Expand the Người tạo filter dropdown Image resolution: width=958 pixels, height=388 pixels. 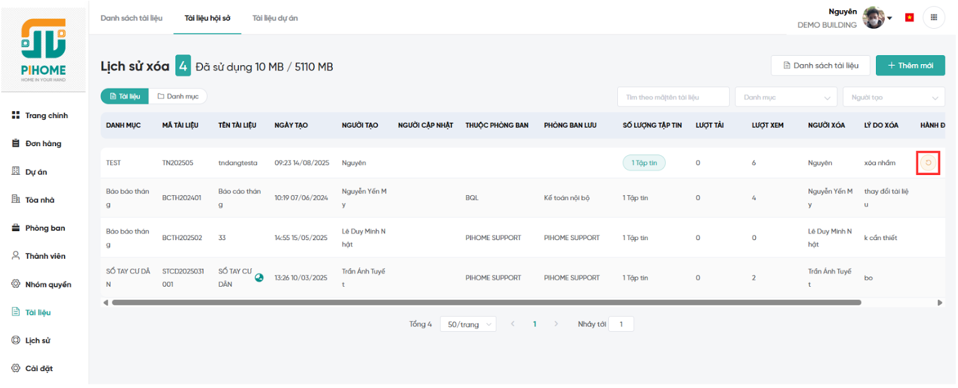pyautogui.click(x=893, y=97)
